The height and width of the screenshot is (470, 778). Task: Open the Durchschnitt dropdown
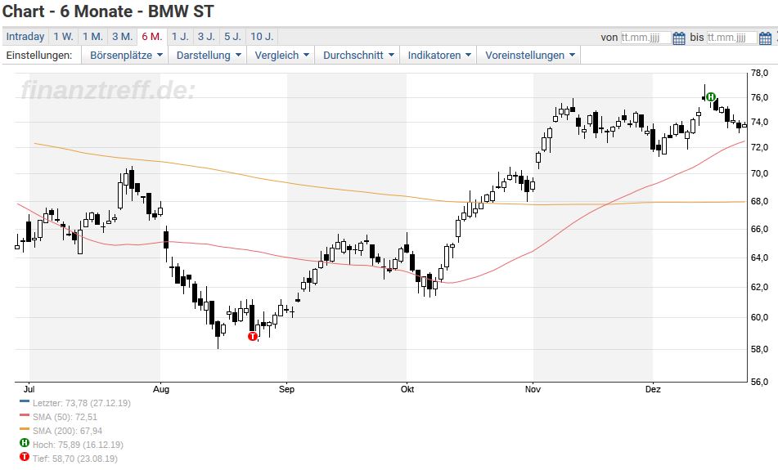(x=358, y=55)
